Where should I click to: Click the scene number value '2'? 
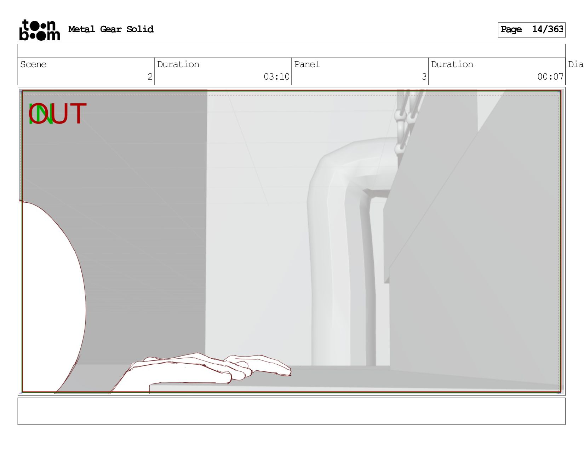pyautogui.click(x=150, y=77)
